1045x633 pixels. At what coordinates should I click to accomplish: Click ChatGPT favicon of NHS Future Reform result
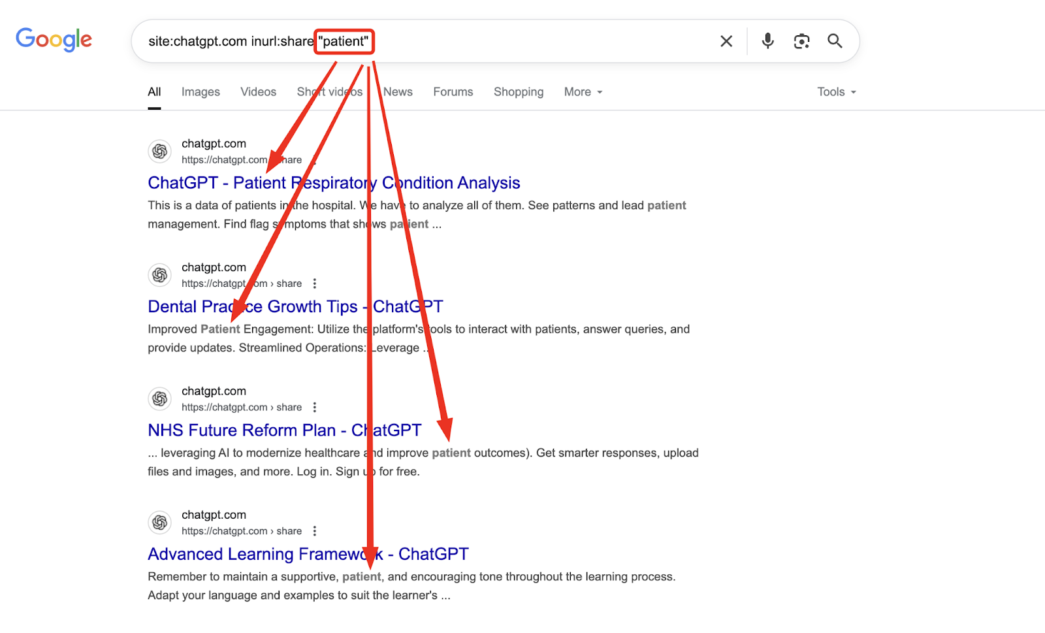click(159, 398)
